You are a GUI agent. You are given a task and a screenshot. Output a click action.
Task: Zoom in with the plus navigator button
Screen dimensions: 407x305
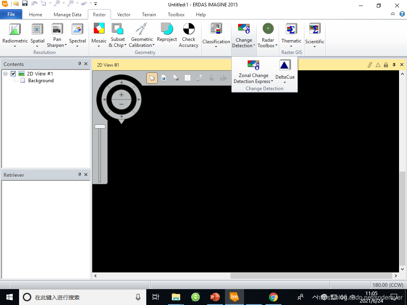click(121, 95)
